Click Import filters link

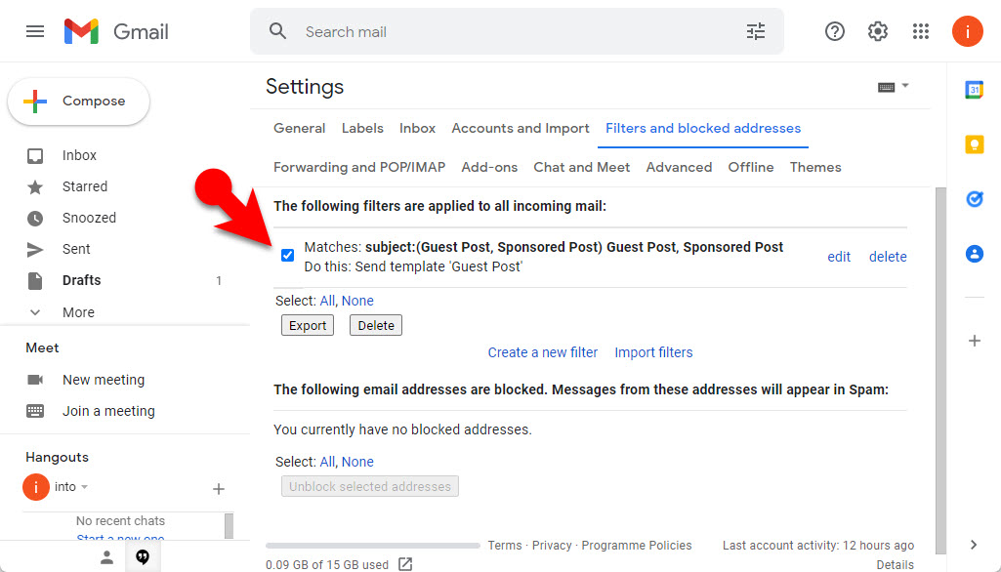pyautogui.click(x=653, y=352)
